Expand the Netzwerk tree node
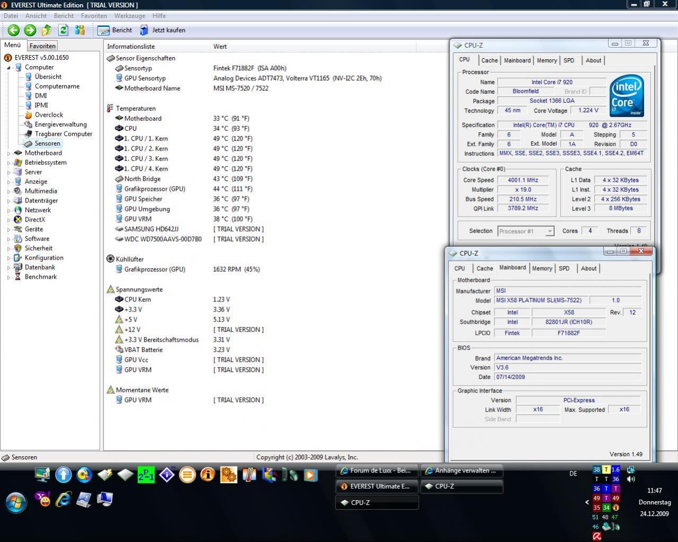This screenshot has width=678, height=542. click(x=8, y=210)
